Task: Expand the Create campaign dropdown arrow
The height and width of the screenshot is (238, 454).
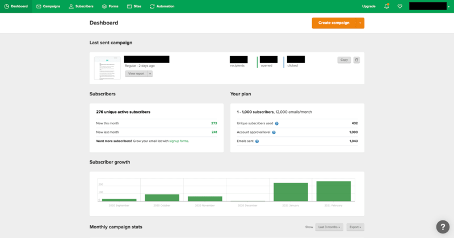Action: pyautogui.click(x=360, y=23)
